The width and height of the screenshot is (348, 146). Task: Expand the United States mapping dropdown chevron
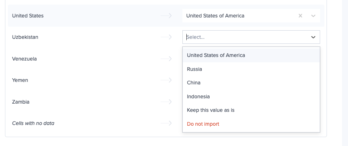[313, 16]
